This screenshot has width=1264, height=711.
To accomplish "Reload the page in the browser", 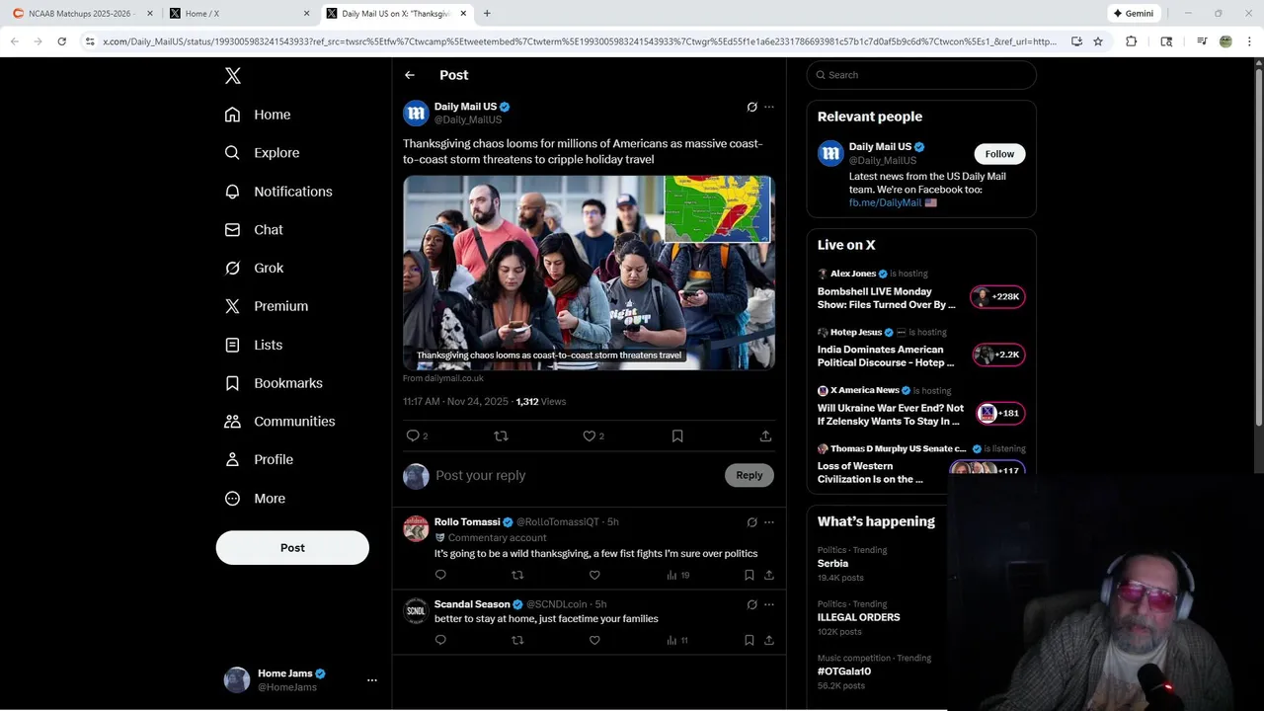I will (61, 41).
